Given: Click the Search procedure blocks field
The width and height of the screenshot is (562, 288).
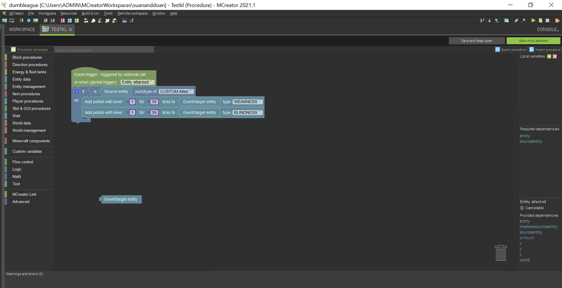Looking at the screenshot, I should click(x=104, y=50).
